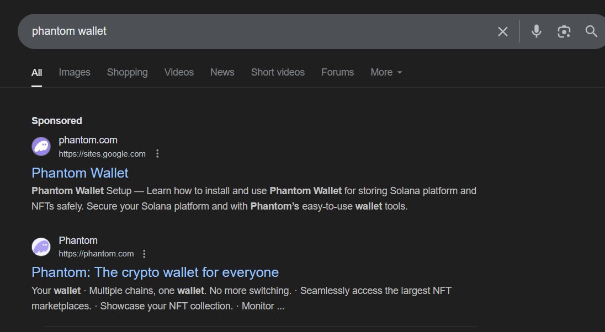The width and height of the screenshot is (605, 332).
Task: Click the Phantom ghost favicon of sponsored result
Action: tap(41, 147)
